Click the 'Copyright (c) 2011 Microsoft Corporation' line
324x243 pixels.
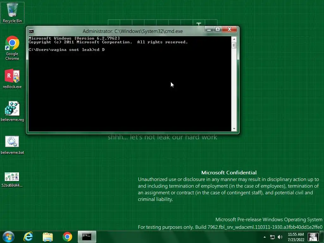[80, 42]
